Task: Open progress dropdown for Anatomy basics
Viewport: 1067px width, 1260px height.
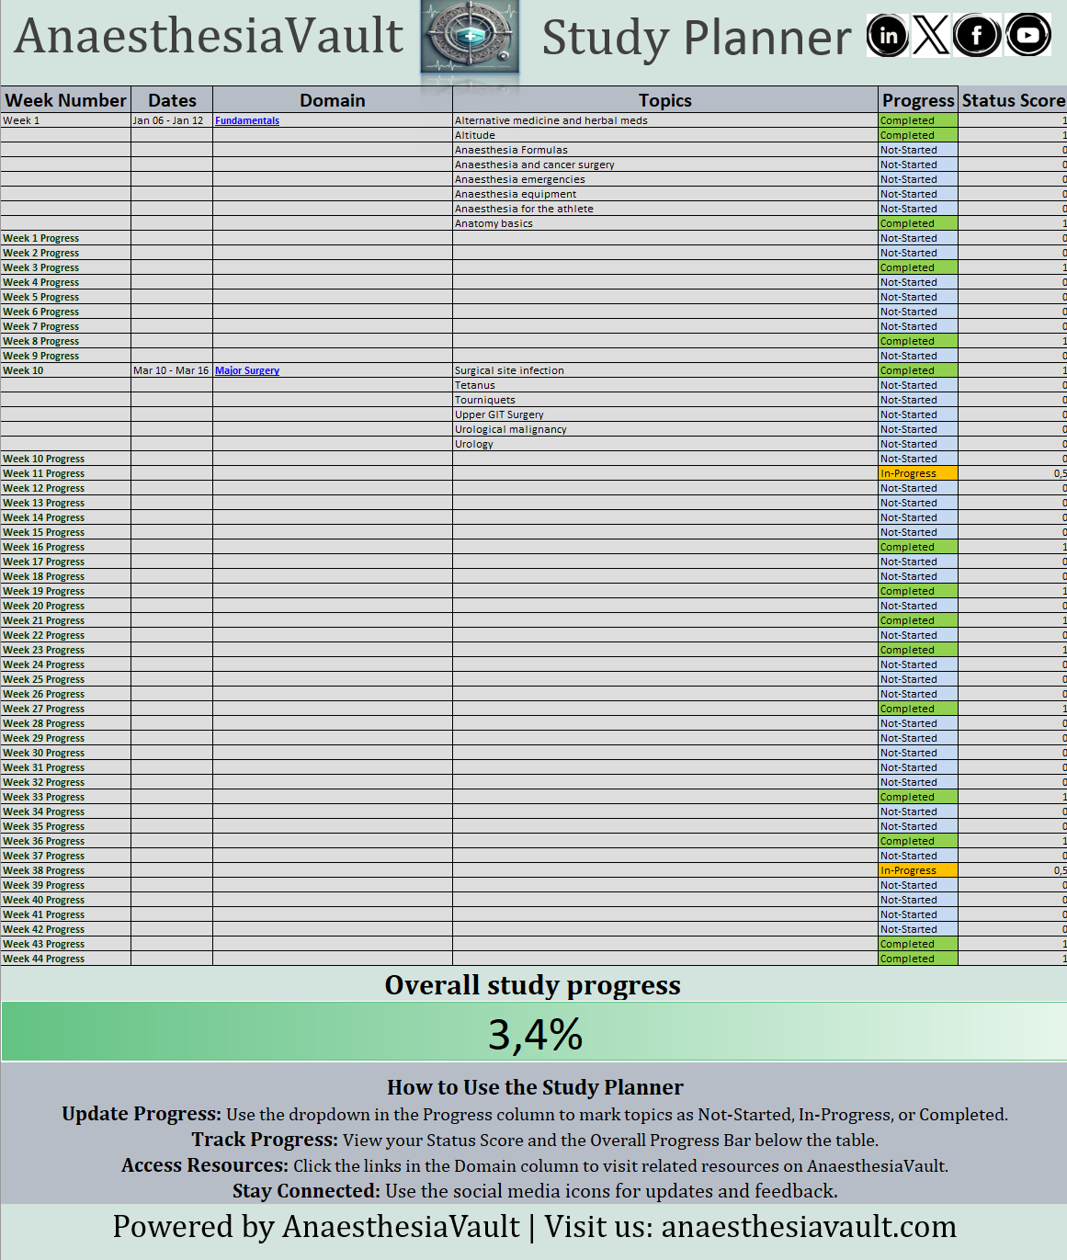Action: pyautogui.click(x=918, y=223)
